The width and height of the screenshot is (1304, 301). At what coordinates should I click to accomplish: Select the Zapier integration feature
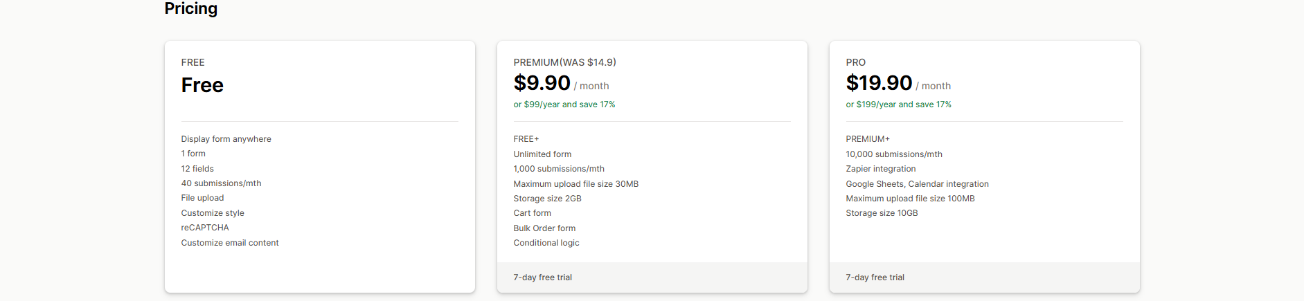(x=880, y=169)
